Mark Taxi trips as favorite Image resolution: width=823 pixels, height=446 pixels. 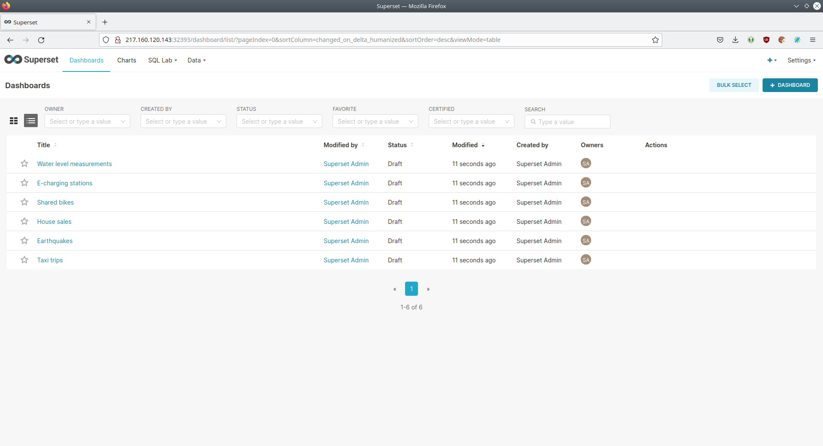point(24,260)
